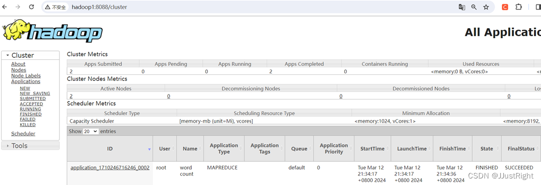The width and height of the screenshot is (541, 185).
Task: Filter applications by FINISHED state
Action: click(x=31, y=114)
